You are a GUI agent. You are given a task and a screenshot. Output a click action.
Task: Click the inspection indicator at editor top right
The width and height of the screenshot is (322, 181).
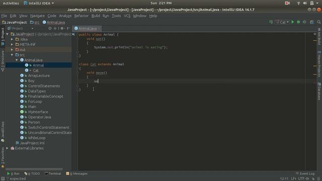point(314,34)
